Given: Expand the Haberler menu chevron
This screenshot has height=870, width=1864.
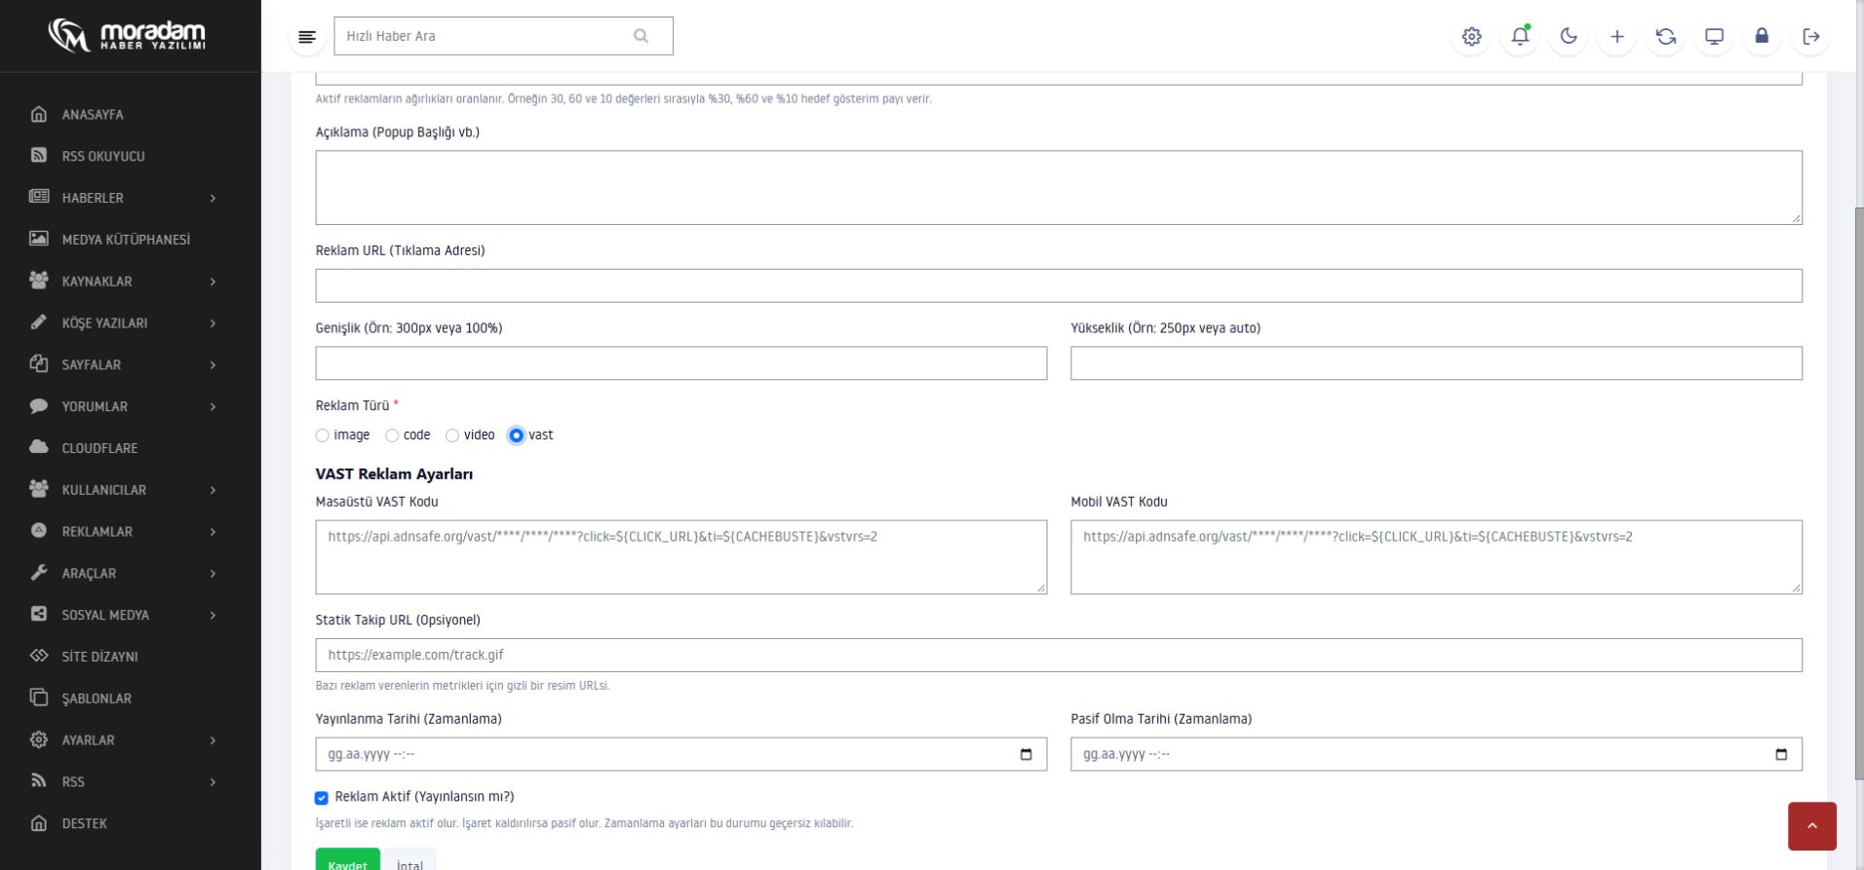Looking at the screenshot, I should pyautogui.click(x=213, y=198).
